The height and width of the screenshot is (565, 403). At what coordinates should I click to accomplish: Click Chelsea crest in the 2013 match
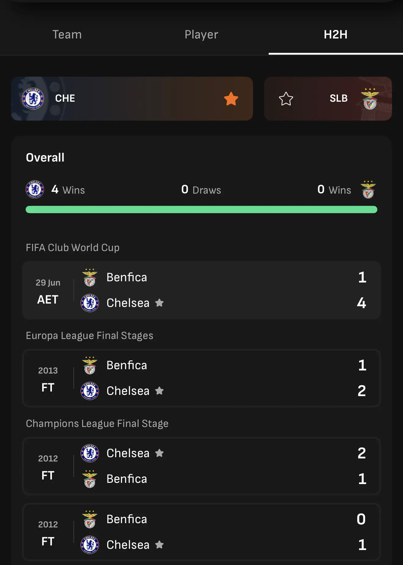[x=90, y=391]
